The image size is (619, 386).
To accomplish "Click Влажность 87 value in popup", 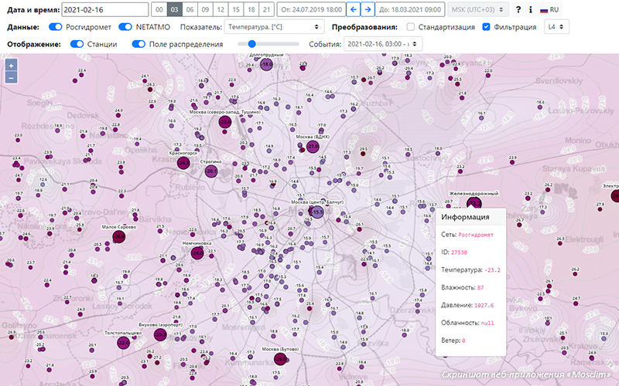I will tap(480, 287).
